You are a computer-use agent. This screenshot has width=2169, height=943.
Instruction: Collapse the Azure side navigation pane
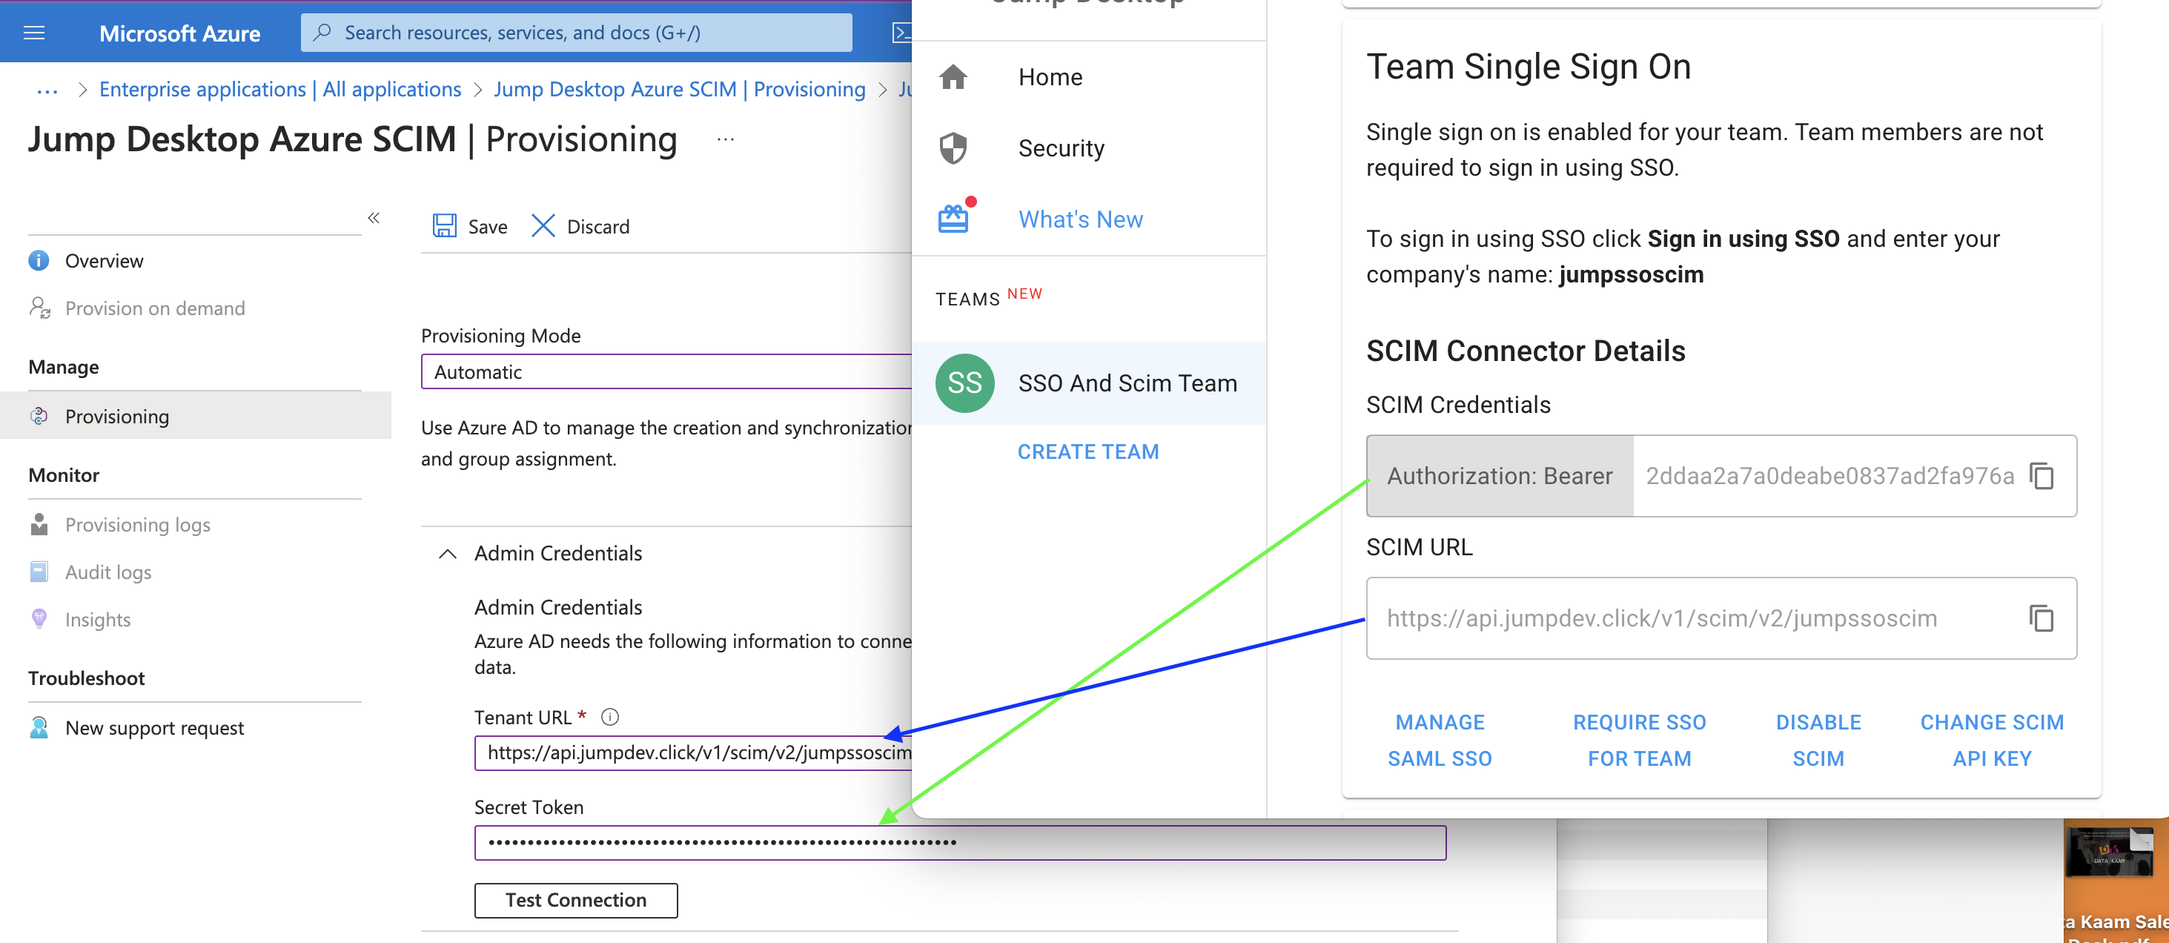[x=374, y=218]
